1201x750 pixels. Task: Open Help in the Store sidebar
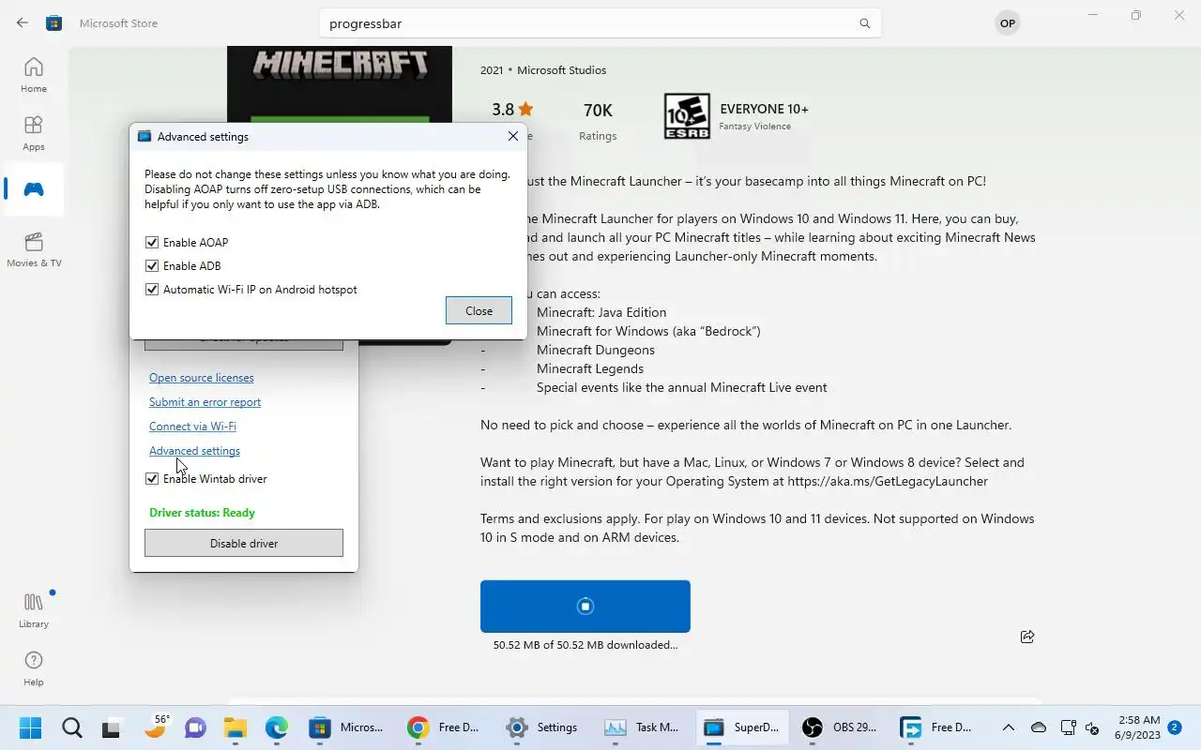pos(34,668)
